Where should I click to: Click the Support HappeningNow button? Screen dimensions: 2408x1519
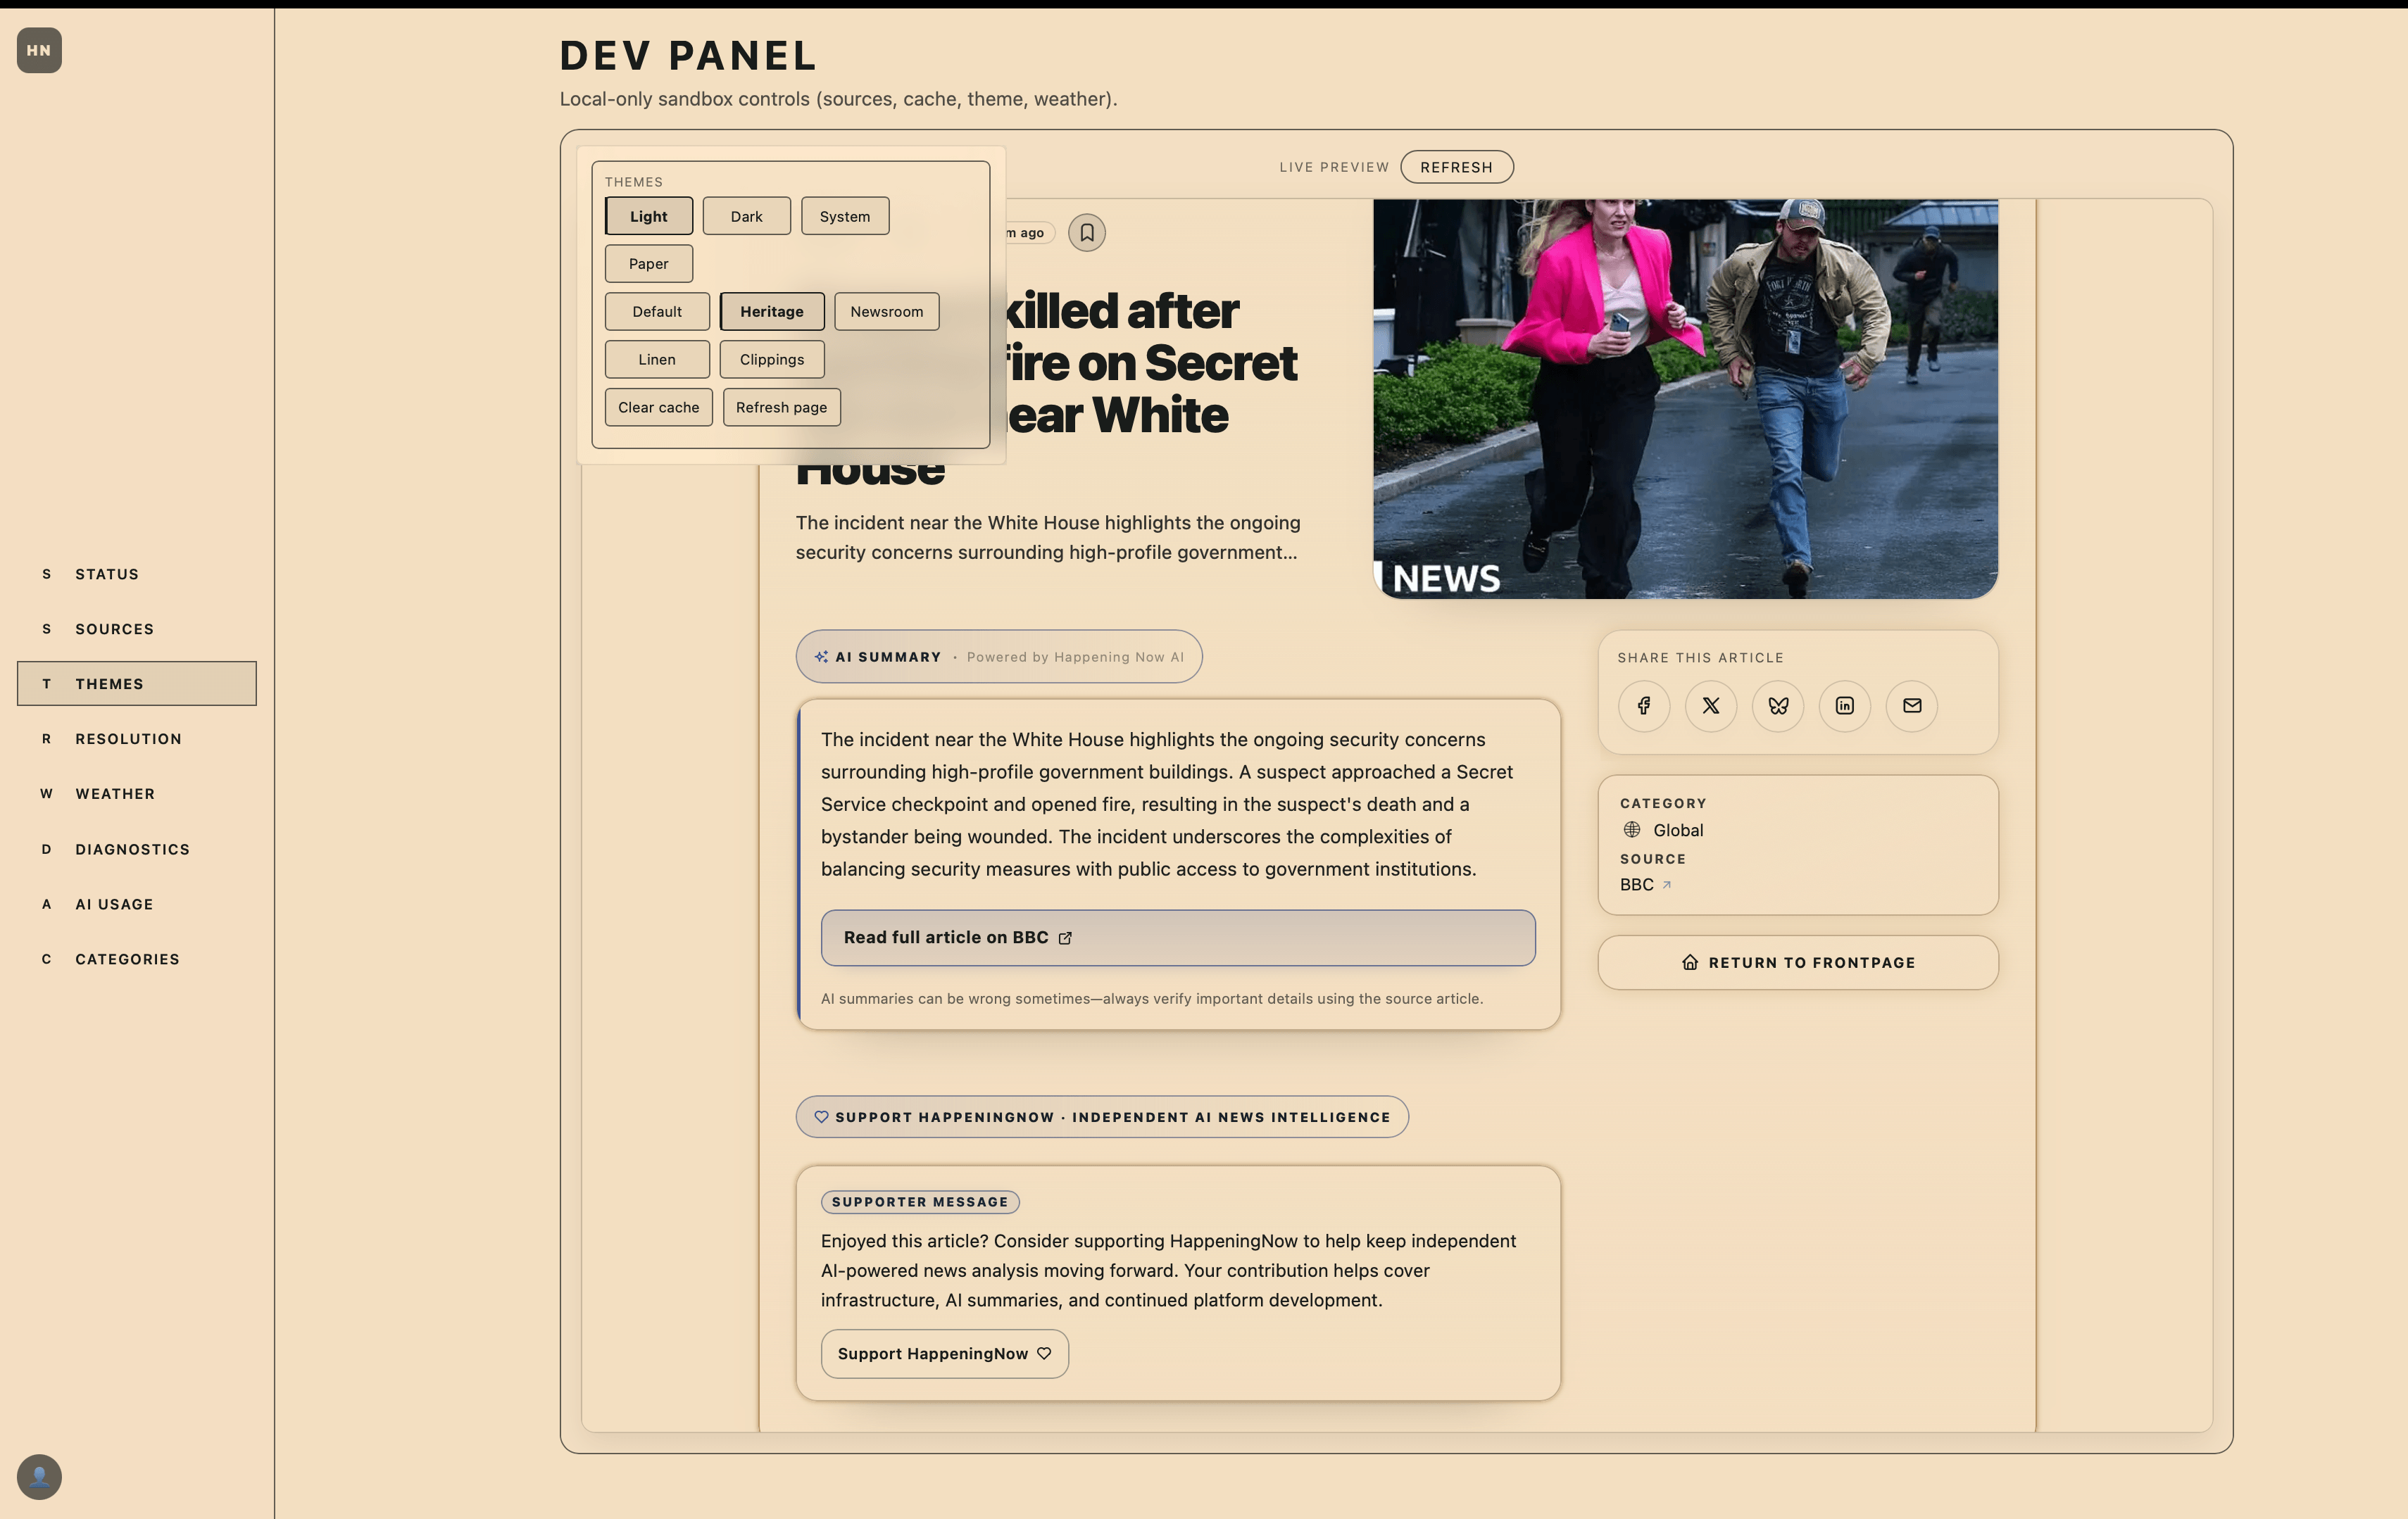[x=945, y=1354]
